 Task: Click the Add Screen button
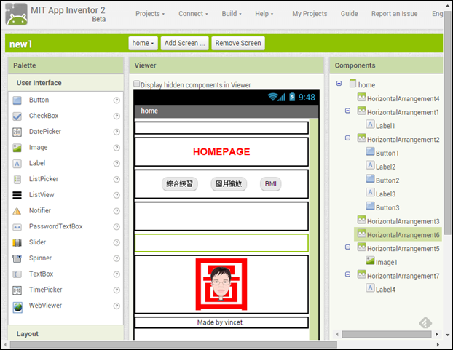pyautogui.click(x=184, y=43)
